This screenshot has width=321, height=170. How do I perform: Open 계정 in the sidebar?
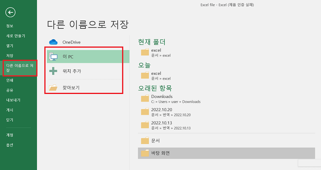[x=10, y=135]
